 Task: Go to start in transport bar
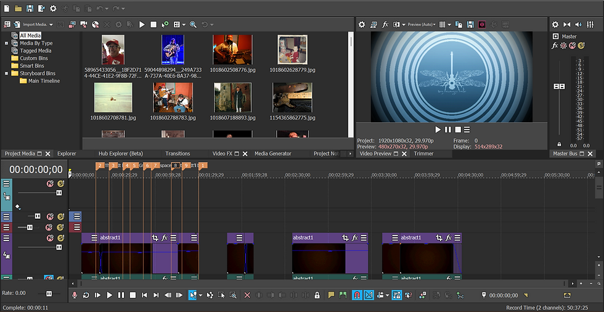(x=144, y=295)
